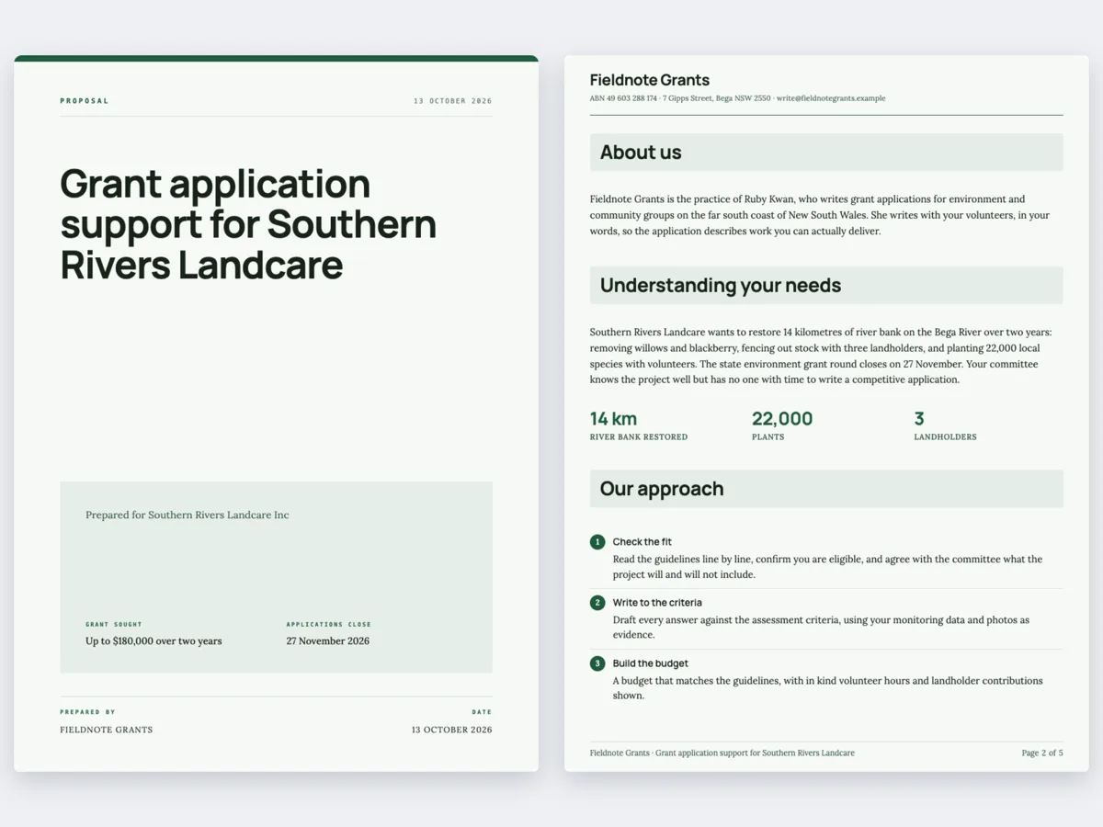
Task: Select the "Build the budget" step title
Action: coord(651,663)
